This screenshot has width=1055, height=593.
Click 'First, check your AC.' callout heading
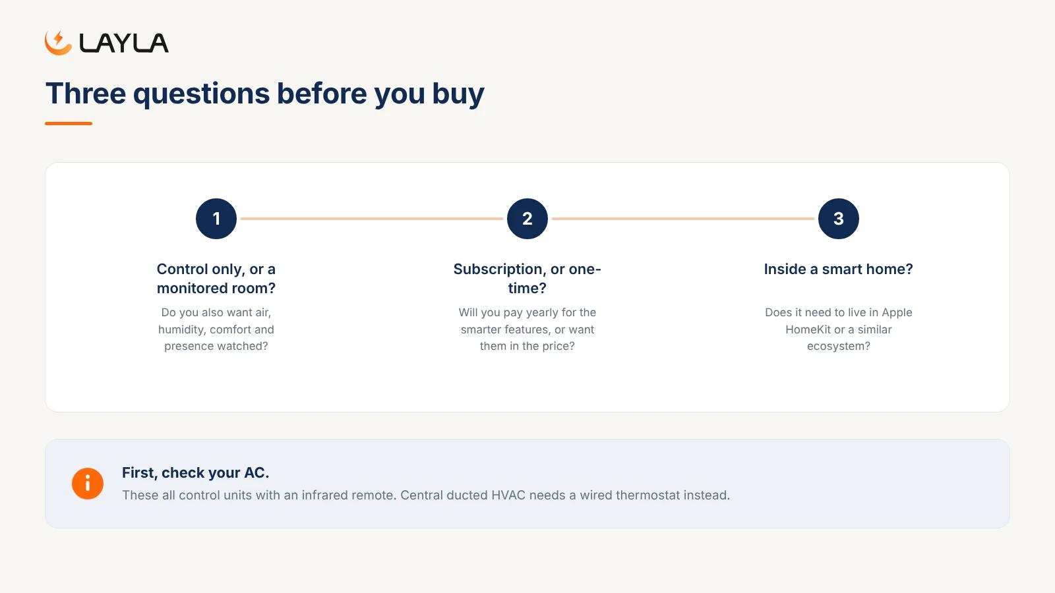point(195,472)
